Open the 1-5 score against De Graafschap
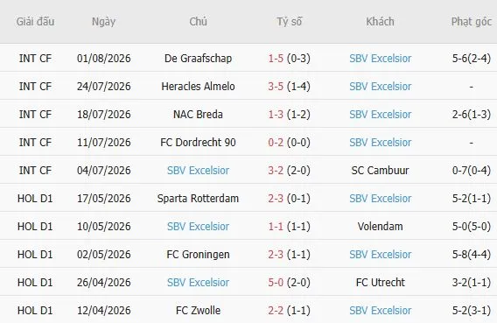 coord(276,59)
